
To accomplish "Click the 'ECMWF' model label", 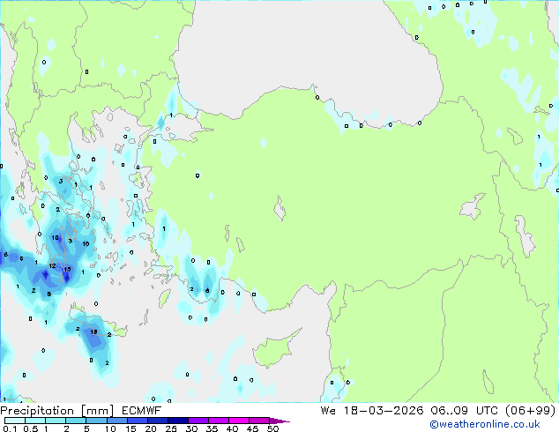I will [142, 411].
